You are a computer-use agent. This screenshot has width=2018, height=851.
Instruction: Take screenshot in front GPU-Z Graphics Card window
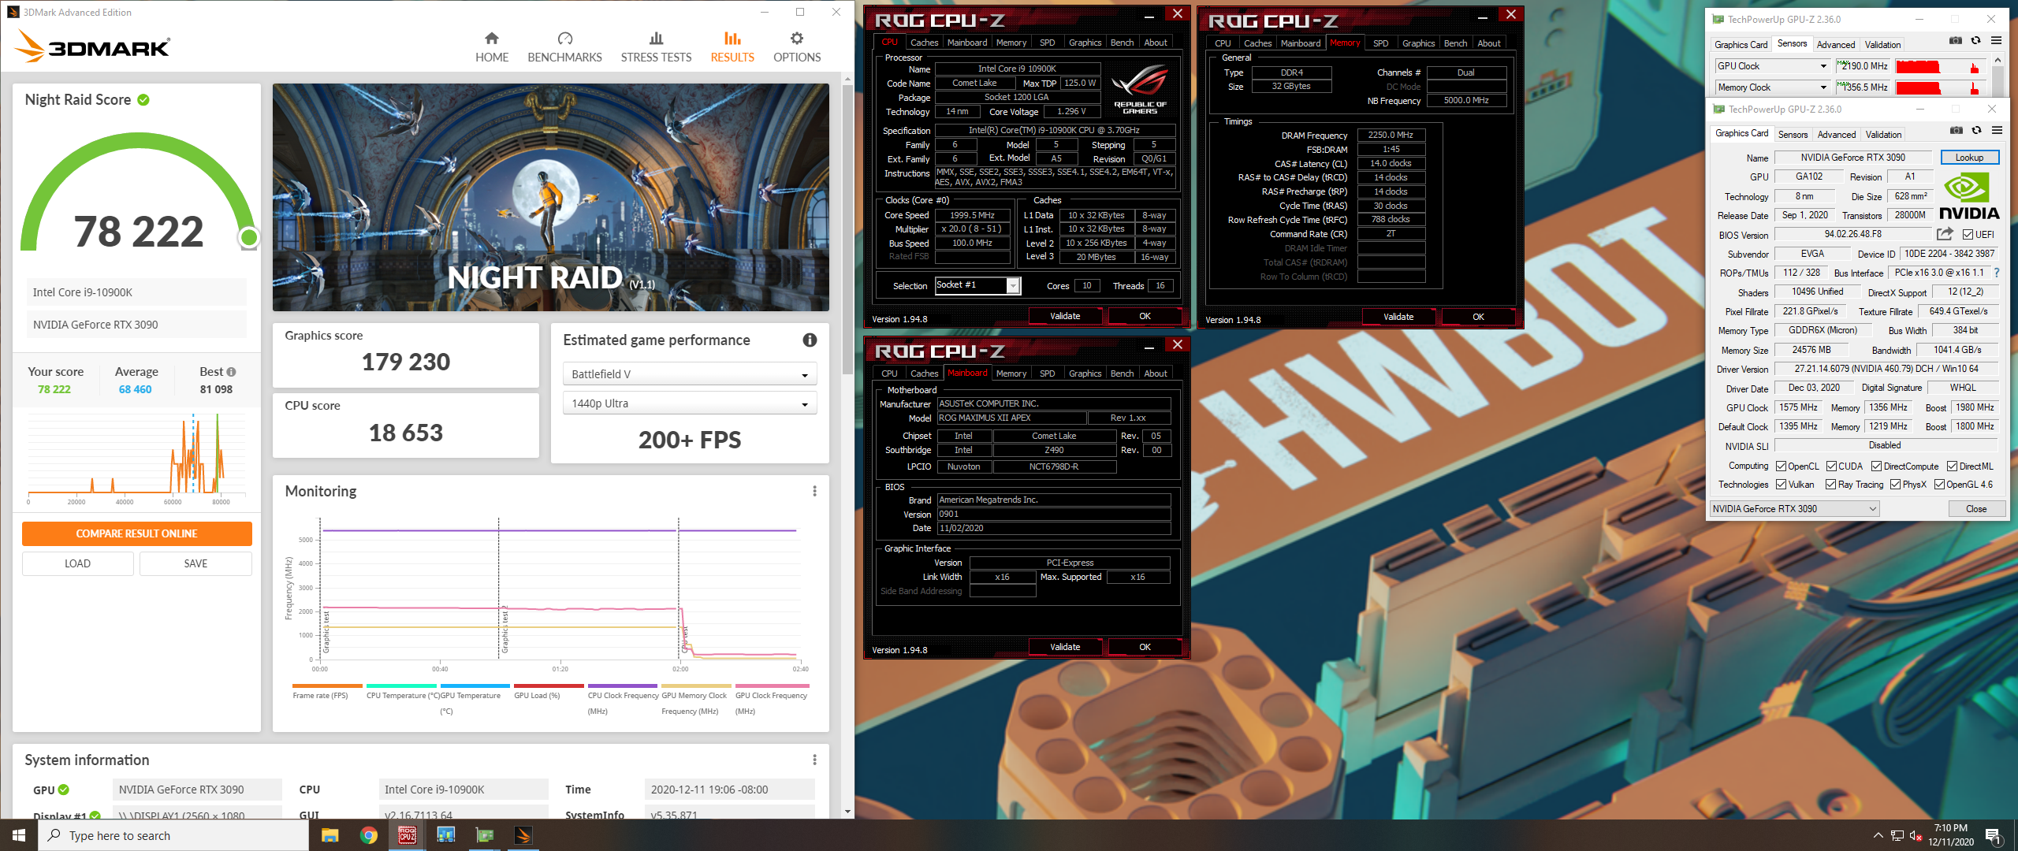click(x=1956, y=130)
